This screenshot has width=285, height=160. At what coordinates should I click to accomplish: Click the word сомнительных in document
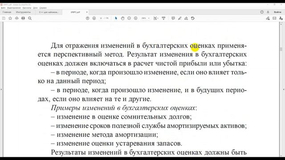(143, 116)
